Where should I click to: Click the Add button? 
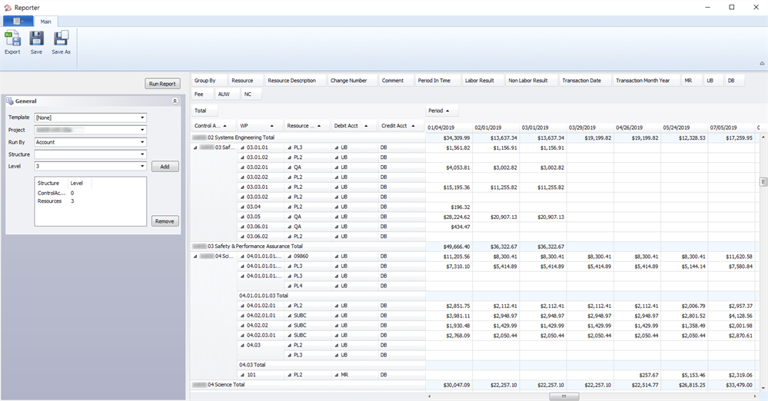coord(165,167)
